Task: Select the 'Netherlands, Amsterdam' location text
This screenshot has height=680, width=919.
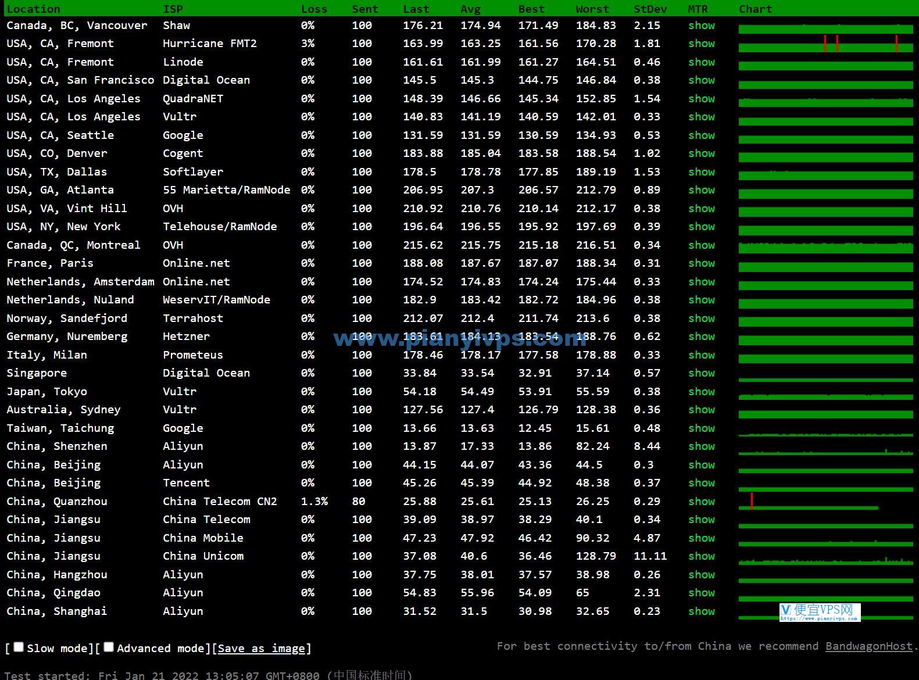Action: (80, 281)
